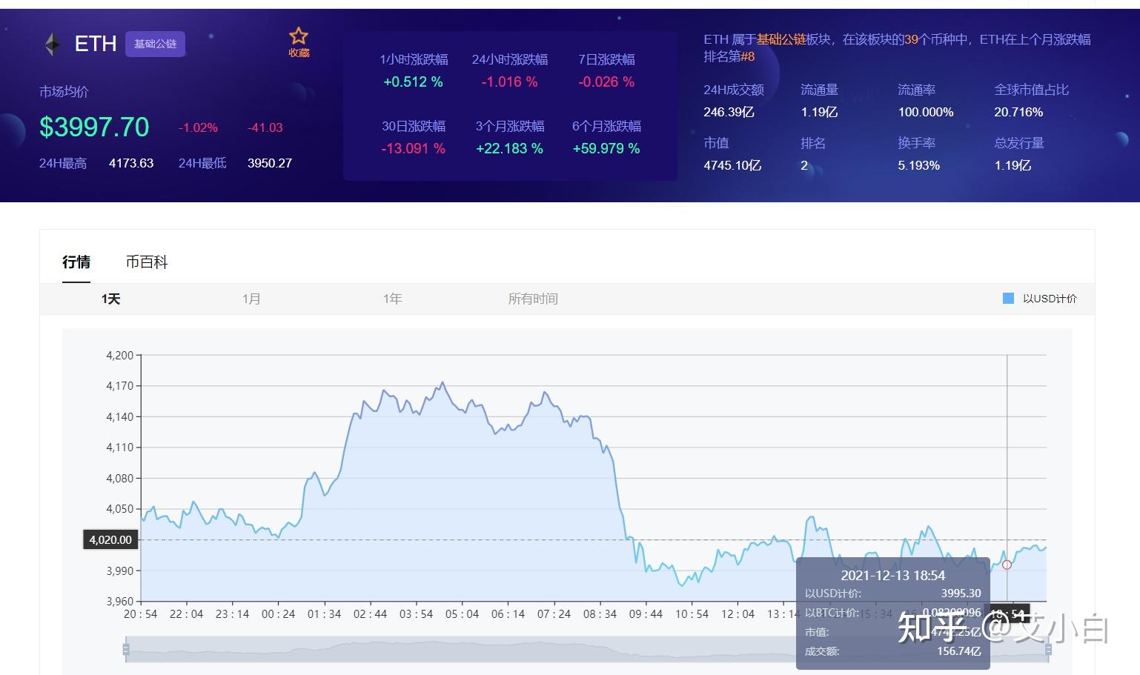Click the 3个月涨跌幅 value +22.183 %
1140x675 pixels.
click(x=509, y=149)
